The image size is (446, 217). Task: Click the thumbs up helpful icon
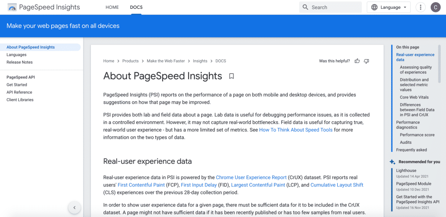pyautogui.click(x=357, y=61)
